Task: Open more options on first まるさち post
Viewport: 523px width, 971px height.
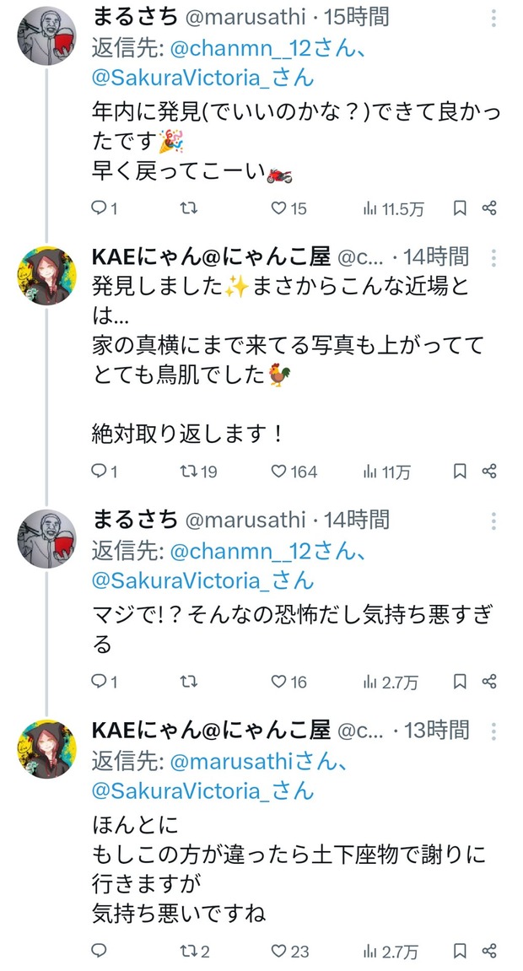Action: pyautogui.click(x=493, y=18)
